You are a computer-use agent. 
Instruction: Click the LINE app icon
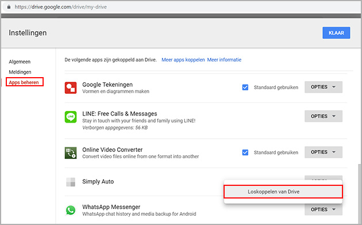point(71,117)
